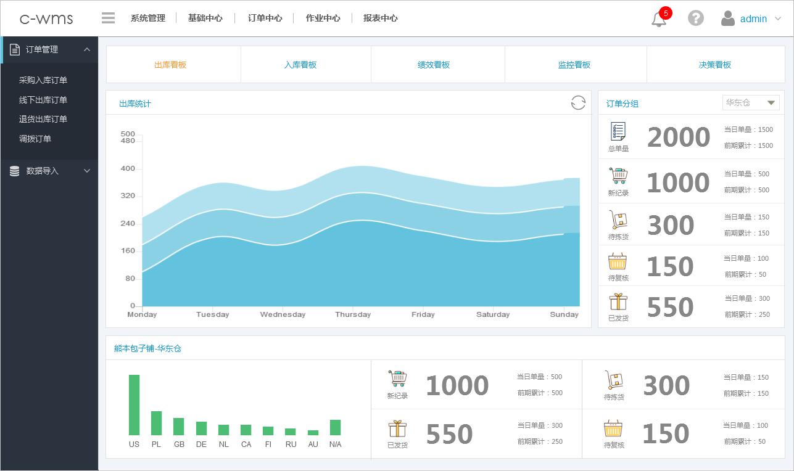Screen dimensions: 794x471
Task: Open the 华东仓 warehouse dropdown
Action: pos(750,102)
